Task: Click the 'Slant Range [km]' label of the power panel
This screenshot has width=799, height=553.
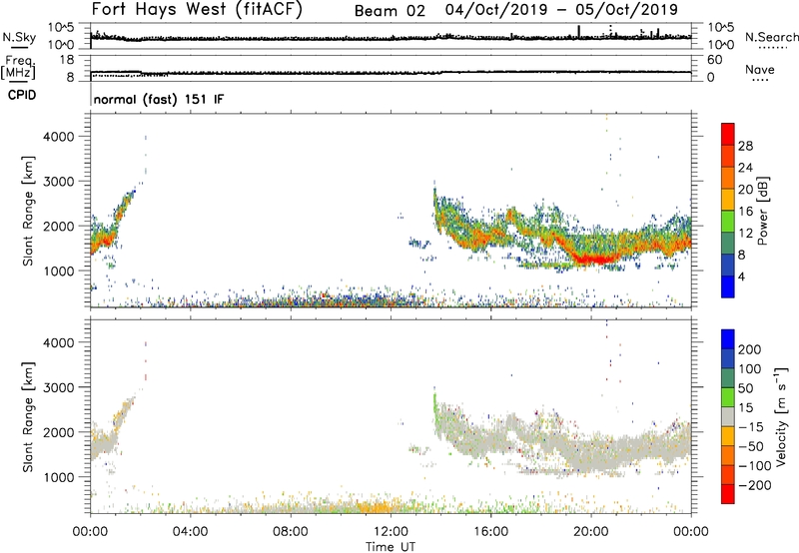Action: click(28, 212)
